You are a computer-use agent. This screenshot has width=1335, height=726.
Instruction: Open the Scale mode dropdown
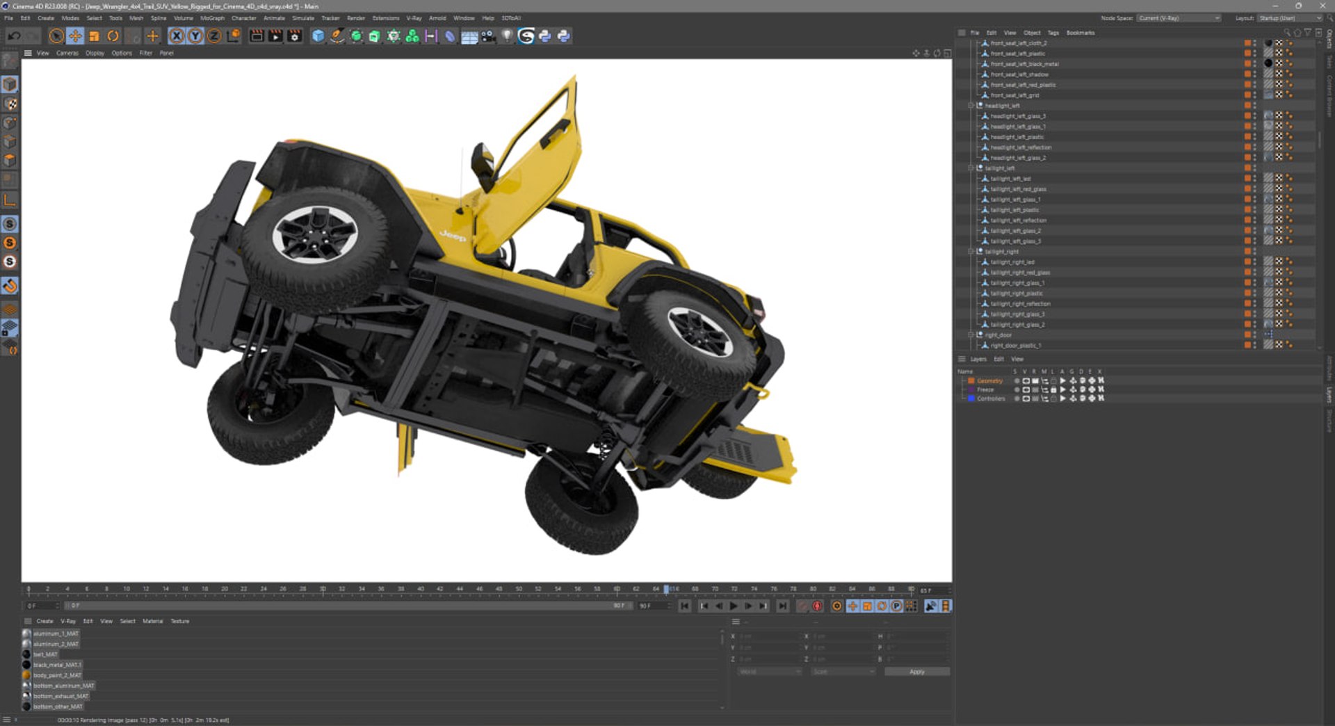click(x=843, y=672)
